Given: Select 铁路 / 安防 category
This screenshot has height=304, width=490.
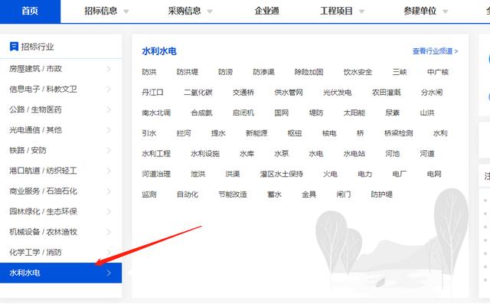Looking at the screenshot, I should pos(28,150).
